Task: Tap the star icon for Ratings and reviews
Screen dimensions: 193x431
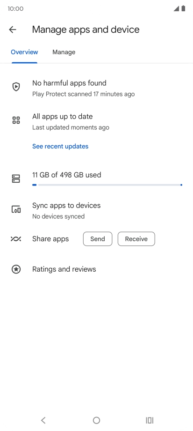Action: pyautogui.click(x=16, y=269)
